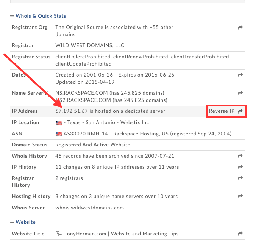Screen dimensions: 253x240
Task: Click the flag icon in IP Location row
Action: click(59, 123)
